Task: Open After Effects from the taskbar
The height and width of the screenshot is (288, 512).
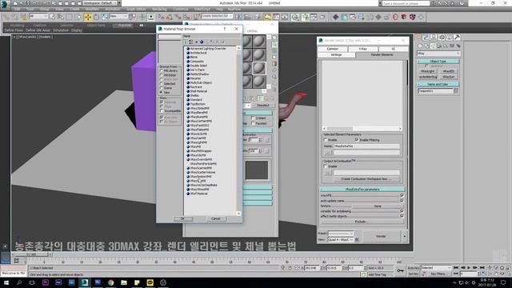Action: 58,282
